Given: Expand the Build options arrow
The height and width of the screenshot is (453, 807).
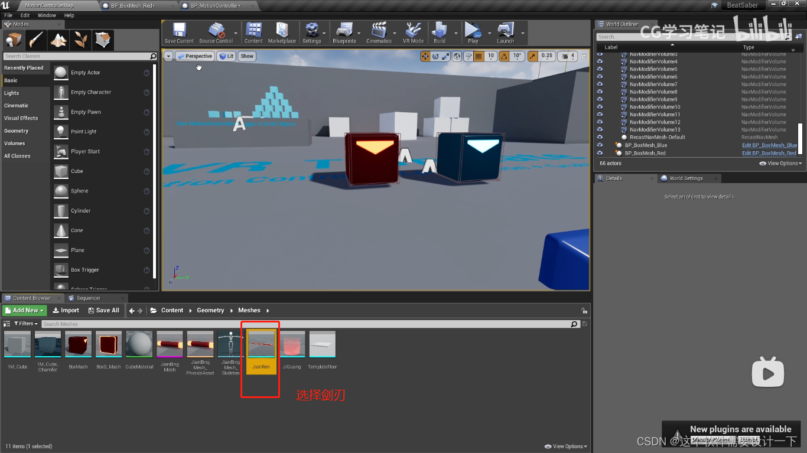Looking at the screenshot, I should pyautogui.click(x=455, y=34).
